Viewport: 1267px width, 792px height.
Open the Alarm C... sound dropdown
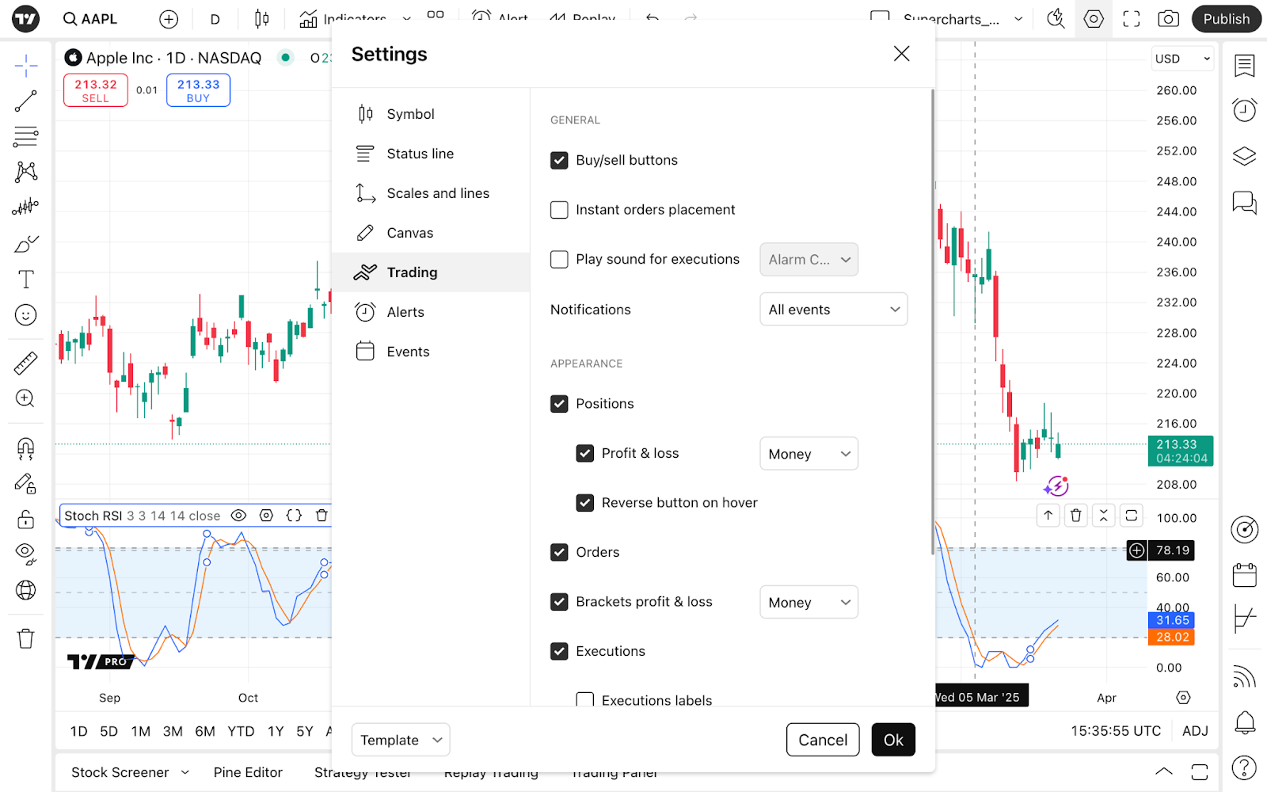(x=809, y=260)
